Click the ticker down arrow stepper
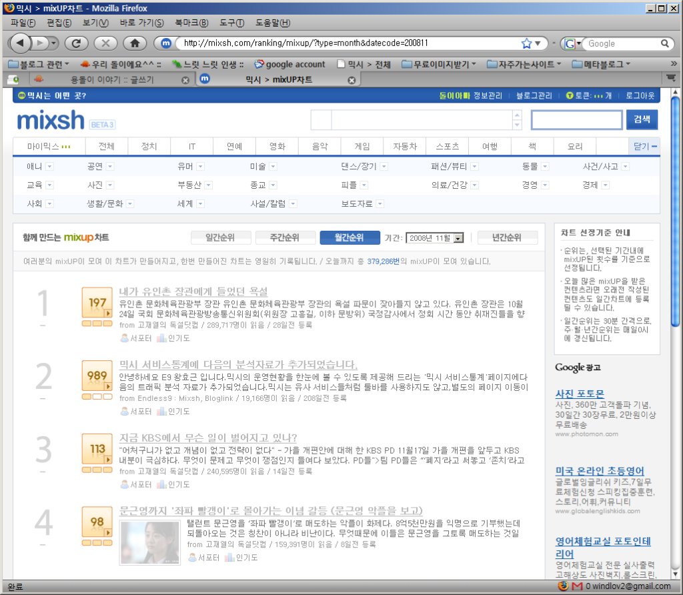 (517, 125)
